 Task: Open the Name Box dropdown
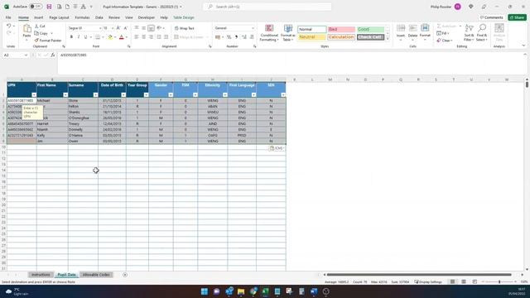point(26,55)
